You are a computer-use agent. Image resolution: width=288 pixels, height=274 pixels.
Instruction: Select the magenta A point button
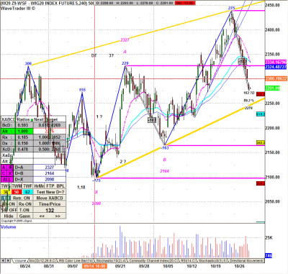tap(4, 168)
